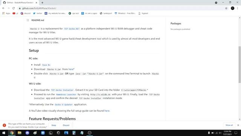Viewport: 241px width, 136px height.
Task: Follow the TCP Gecko.NET link
Action: [x=72, y=29]
